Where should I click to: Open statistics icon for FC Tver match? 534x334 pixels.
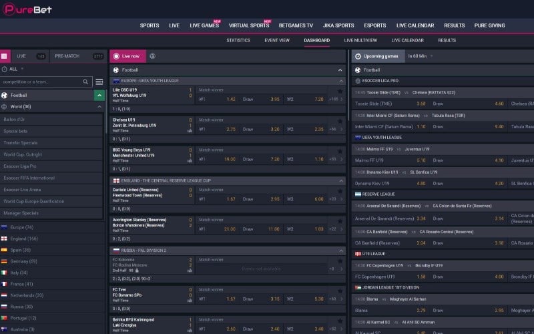[x=190, y=300]
